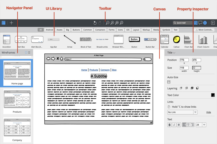
Task: Toggle italic text formatting
Action: 174,125
